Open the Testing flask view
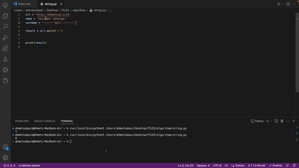Screen dimensions: 299x168 click(5, 59)
